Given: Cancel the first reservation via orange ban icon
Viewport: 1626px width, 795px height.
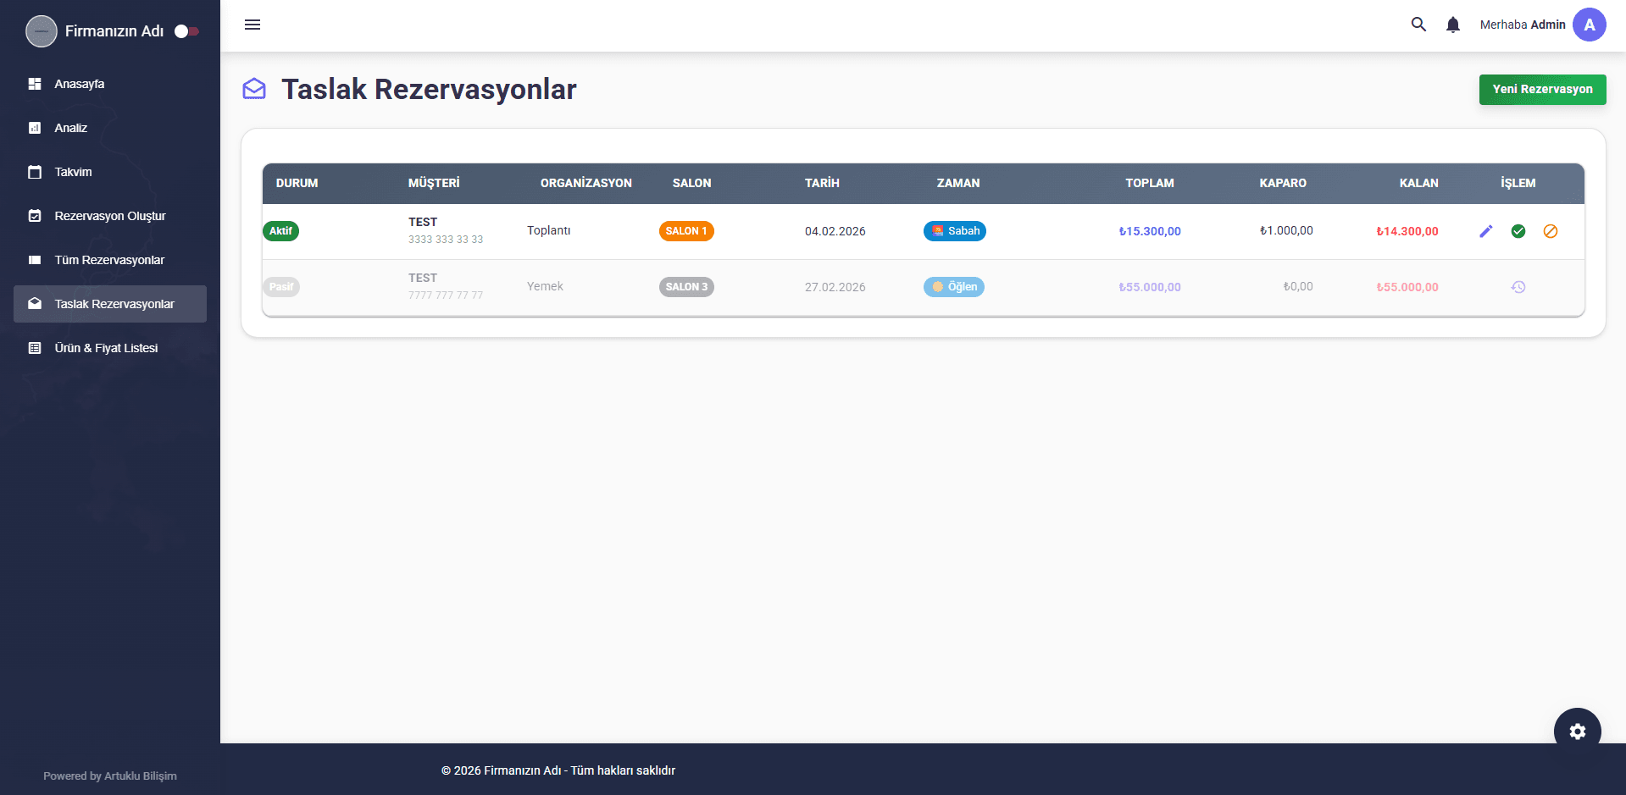Looking at the screenshot, I should coord(1550,231).
